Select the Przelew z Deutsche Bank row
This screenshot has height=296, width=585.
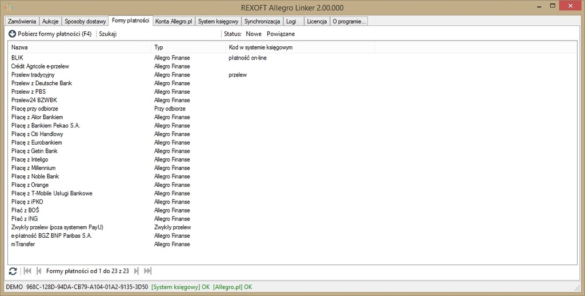292,83
